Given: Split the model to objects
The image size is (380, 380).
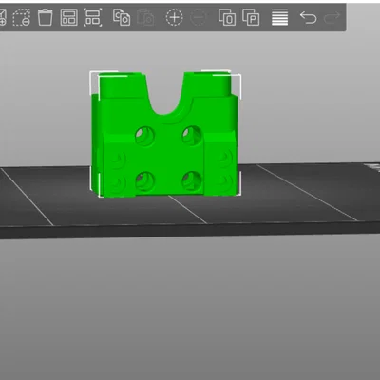Looking at the screenshot, I should pos(227,17).
